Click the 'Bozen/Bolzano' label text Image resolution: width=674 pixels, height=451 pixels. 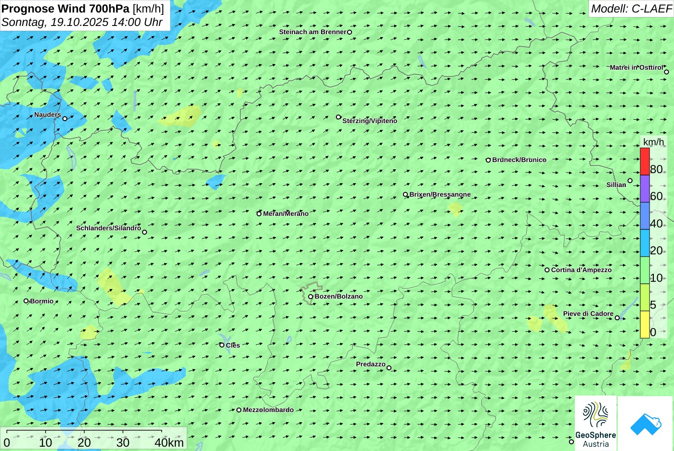[338, 297]
